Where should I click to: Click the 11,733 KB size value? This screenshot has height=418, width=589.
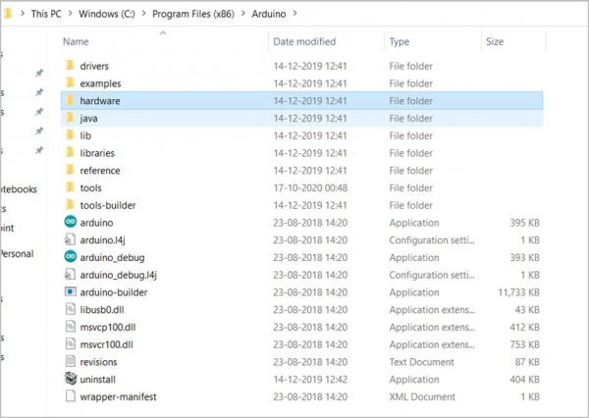pos(518,292)
